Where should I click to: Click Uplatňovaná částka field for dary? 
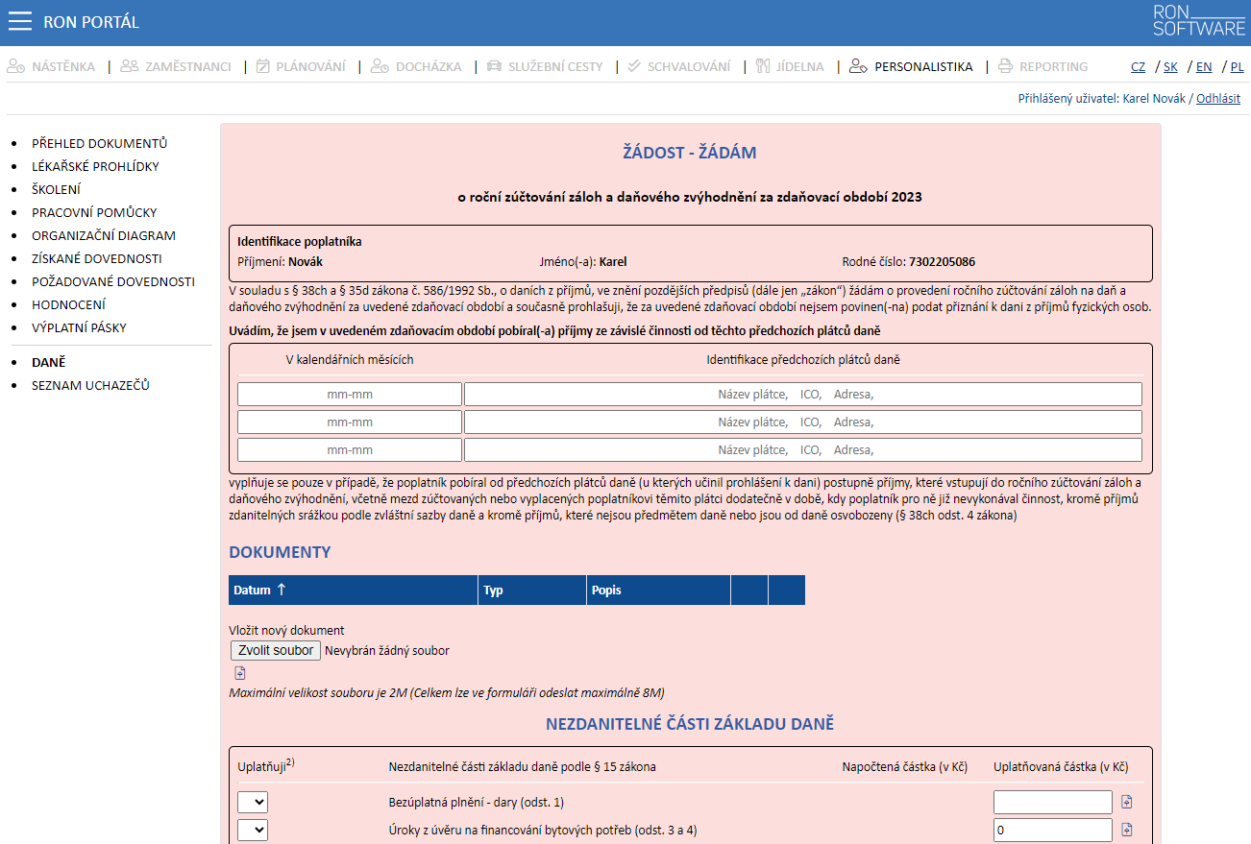tap(1053, 803)
